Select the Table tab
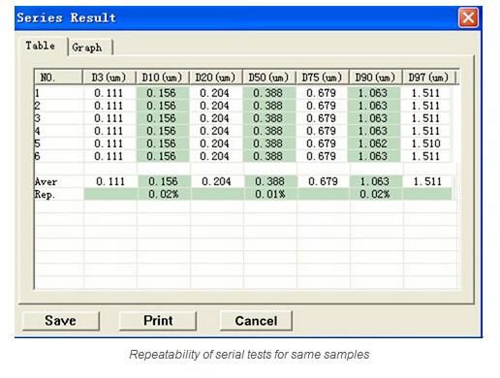 pyautogui.click(x=41, y=46)
